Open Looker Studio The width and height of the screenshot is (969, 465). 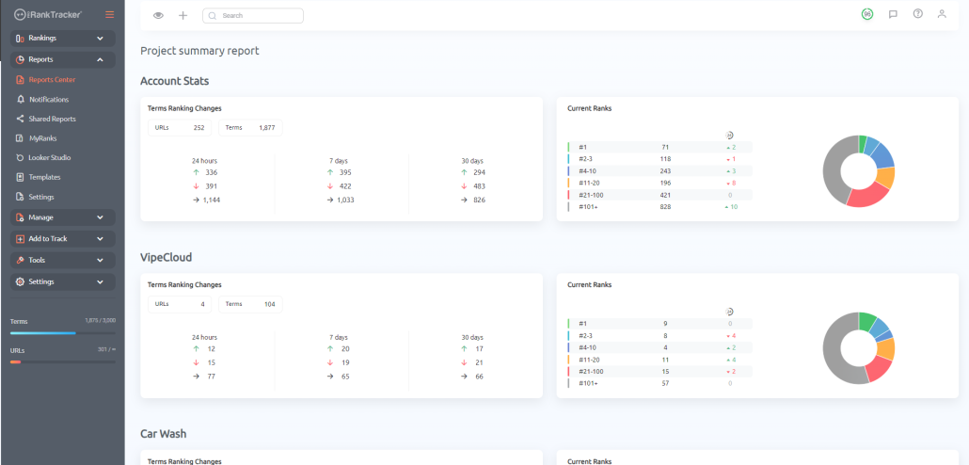50,158
